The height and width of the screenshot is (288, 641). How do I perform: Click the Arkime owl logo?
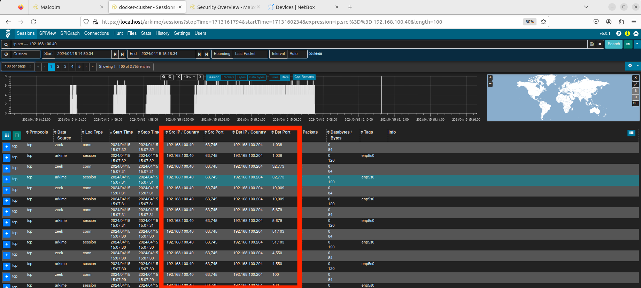point(8,34)
